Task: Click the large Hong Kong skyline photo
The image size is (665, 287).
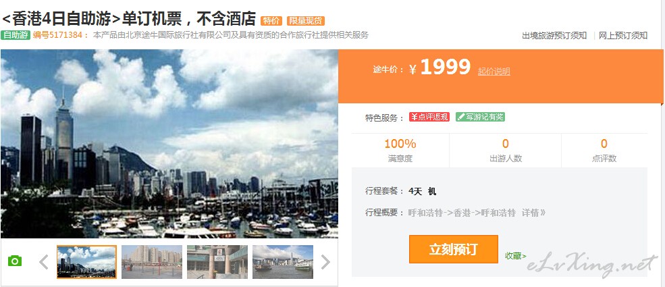Action: 169,144
